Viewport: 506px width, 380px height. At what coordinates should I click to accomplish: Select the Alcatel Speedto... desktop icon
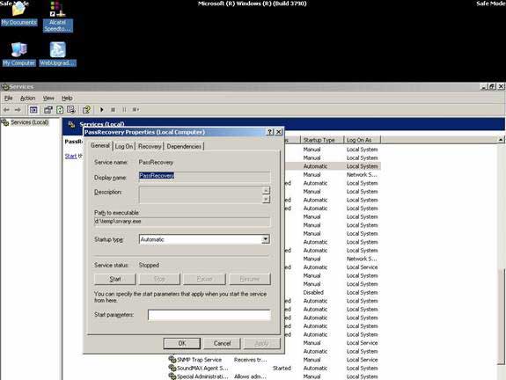(x=58, y=17)
